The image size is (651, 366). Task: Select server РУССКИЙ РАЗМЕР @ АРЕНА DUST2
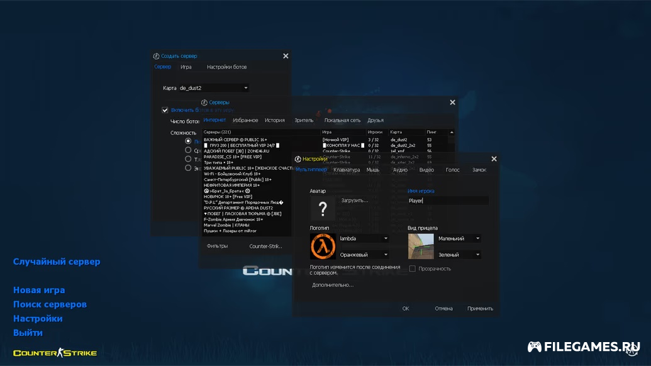point(238,208)
